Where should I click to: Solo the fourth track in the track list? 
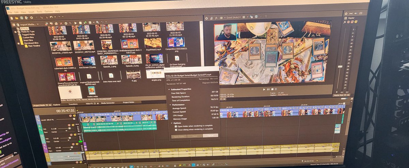[77, 144]
